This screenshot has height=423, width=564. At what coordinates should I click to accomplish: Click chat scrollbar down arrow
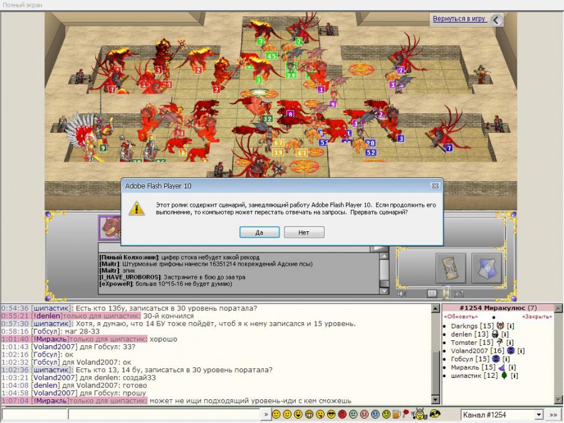click(x=436, y=400)
